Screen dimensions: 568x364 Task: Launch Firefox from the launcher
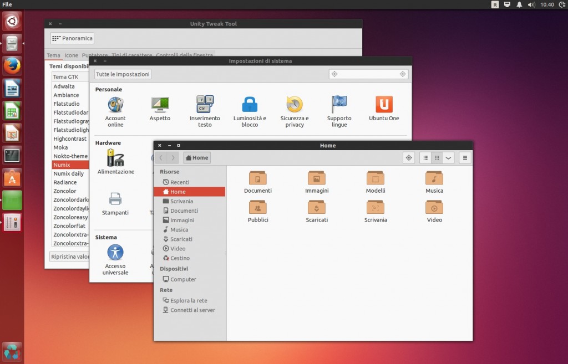point(12,66)
